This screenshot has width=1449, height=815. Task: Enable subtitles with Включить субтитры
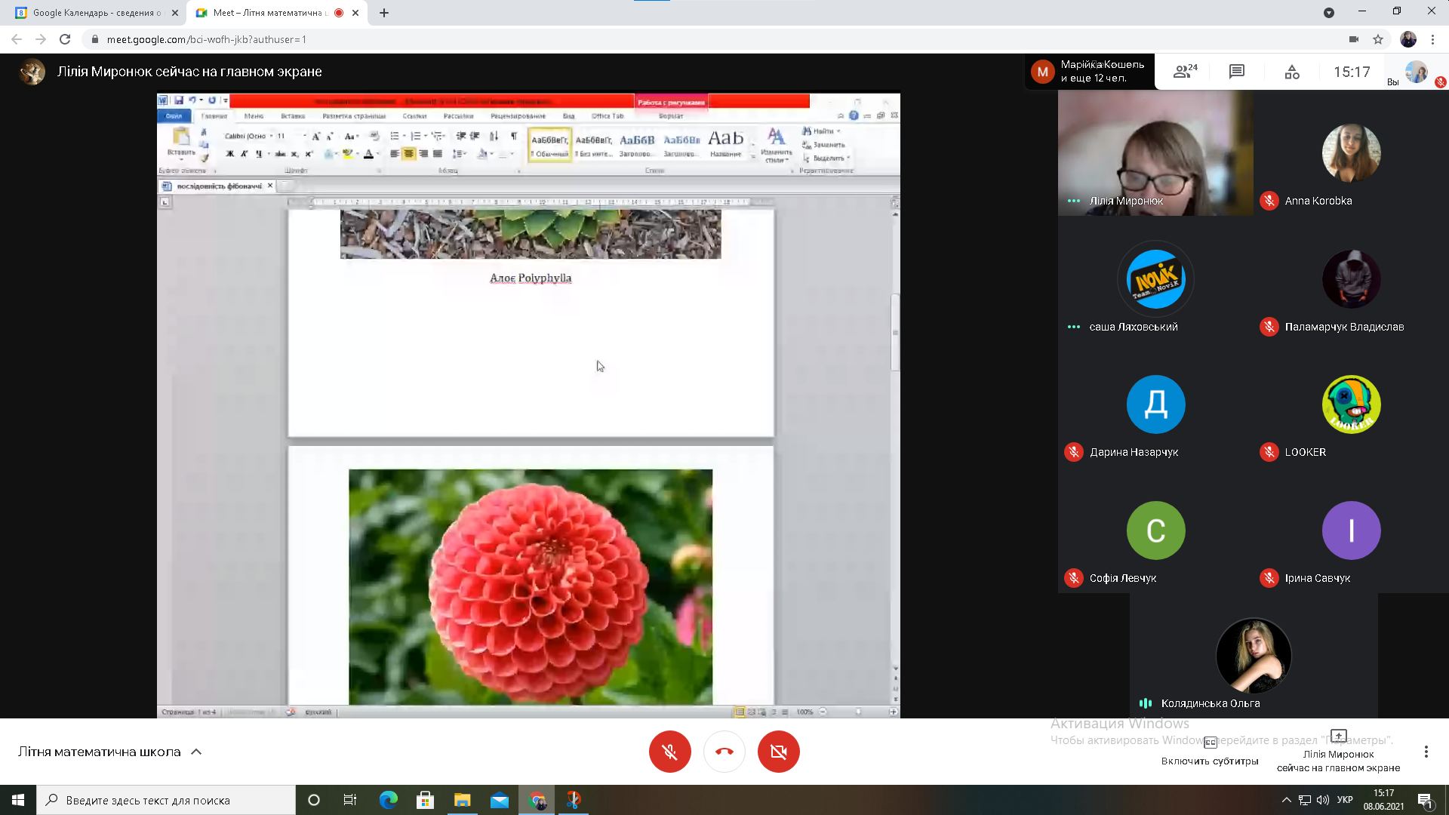coord(1210,751)
